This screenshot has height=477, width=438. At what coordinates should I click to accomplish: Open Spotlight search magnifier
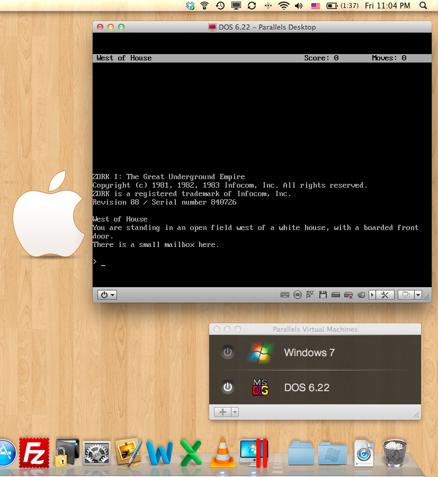coord(423,5)
